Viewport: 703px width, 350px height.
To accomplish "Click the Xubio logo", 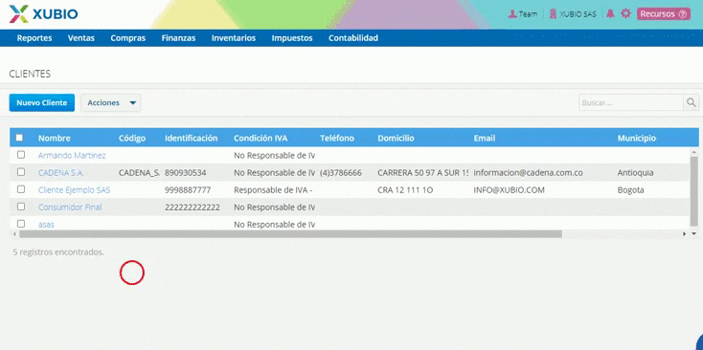I will pyautogui.click(x=43, y=14).
